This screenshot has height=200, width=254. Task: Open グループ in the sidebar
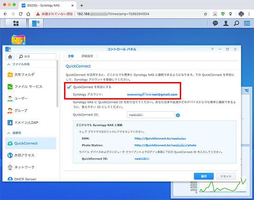click(x=31, y=111)
